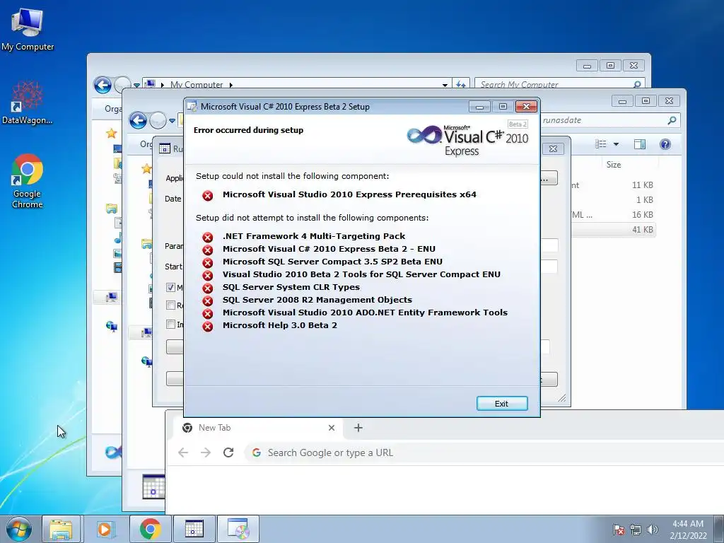This screenshot has width=724, height=543.
Task: Switch to setup installer taskbar button
Action: pos(238,529)
